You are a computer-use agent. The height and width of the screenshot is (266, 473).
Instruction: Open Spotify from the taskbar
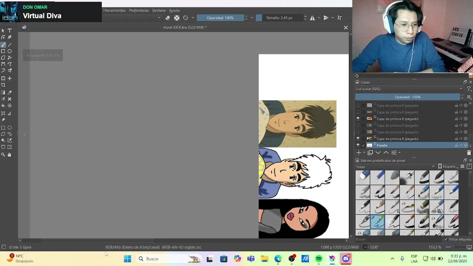coord(319,259)
